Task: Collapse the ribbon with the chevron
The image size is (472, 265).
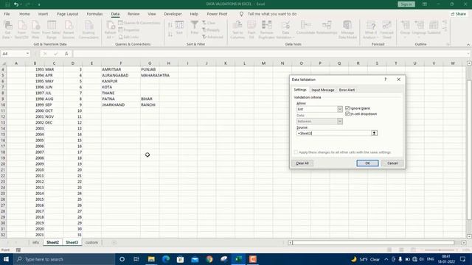Action: [x=468, y=44]
